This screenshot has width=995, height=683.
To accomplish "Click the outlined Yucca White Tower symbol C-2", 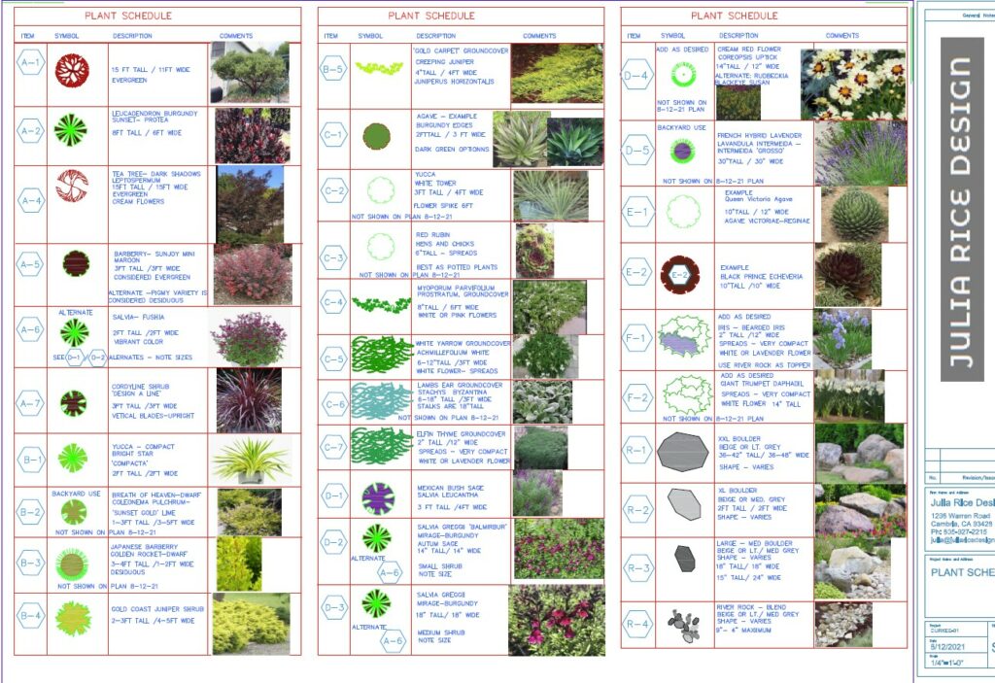I will click(381, 190).
